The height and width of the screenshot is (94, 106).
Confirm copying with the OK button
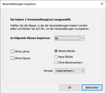(x=70, y=87)
